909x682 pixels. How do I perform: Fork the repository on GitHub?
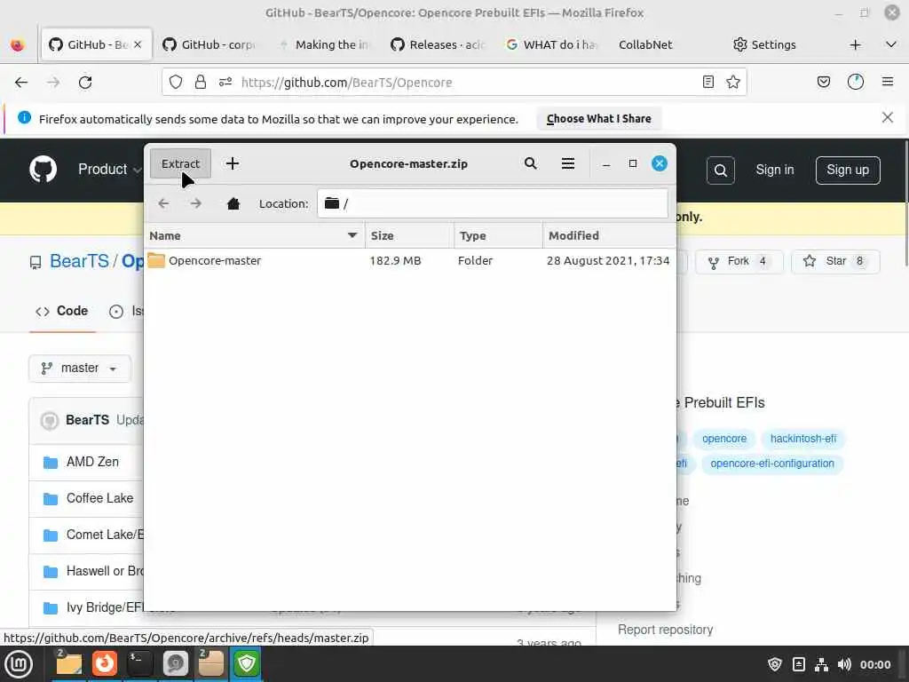[739, 262]
